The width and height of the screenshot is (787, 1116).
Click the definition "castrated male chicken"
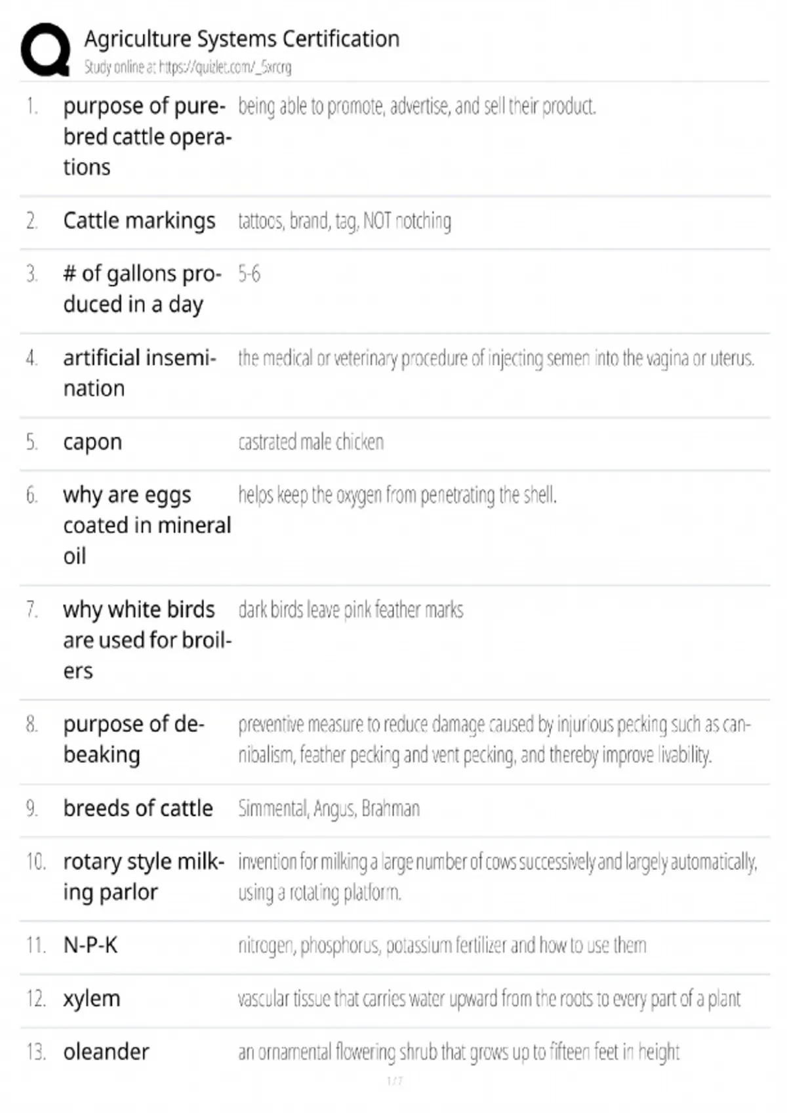click(x=311, y=442)
